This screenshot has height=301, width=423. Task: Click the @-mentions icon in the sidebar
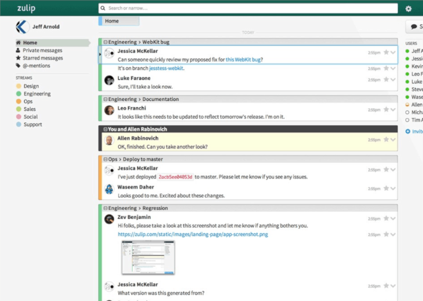pos(18,65)
